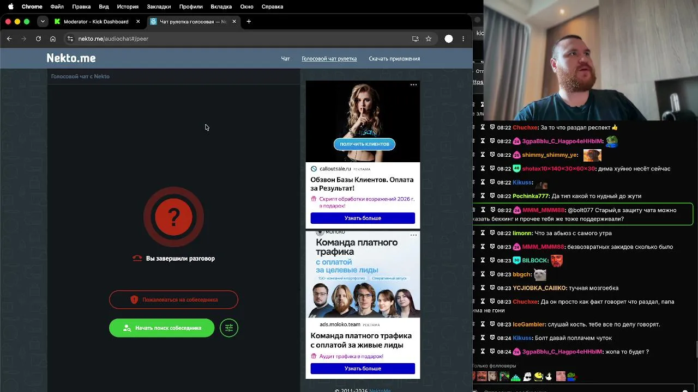
Task: Click username Pochinka777 in chat
Action: click(531, 196)
